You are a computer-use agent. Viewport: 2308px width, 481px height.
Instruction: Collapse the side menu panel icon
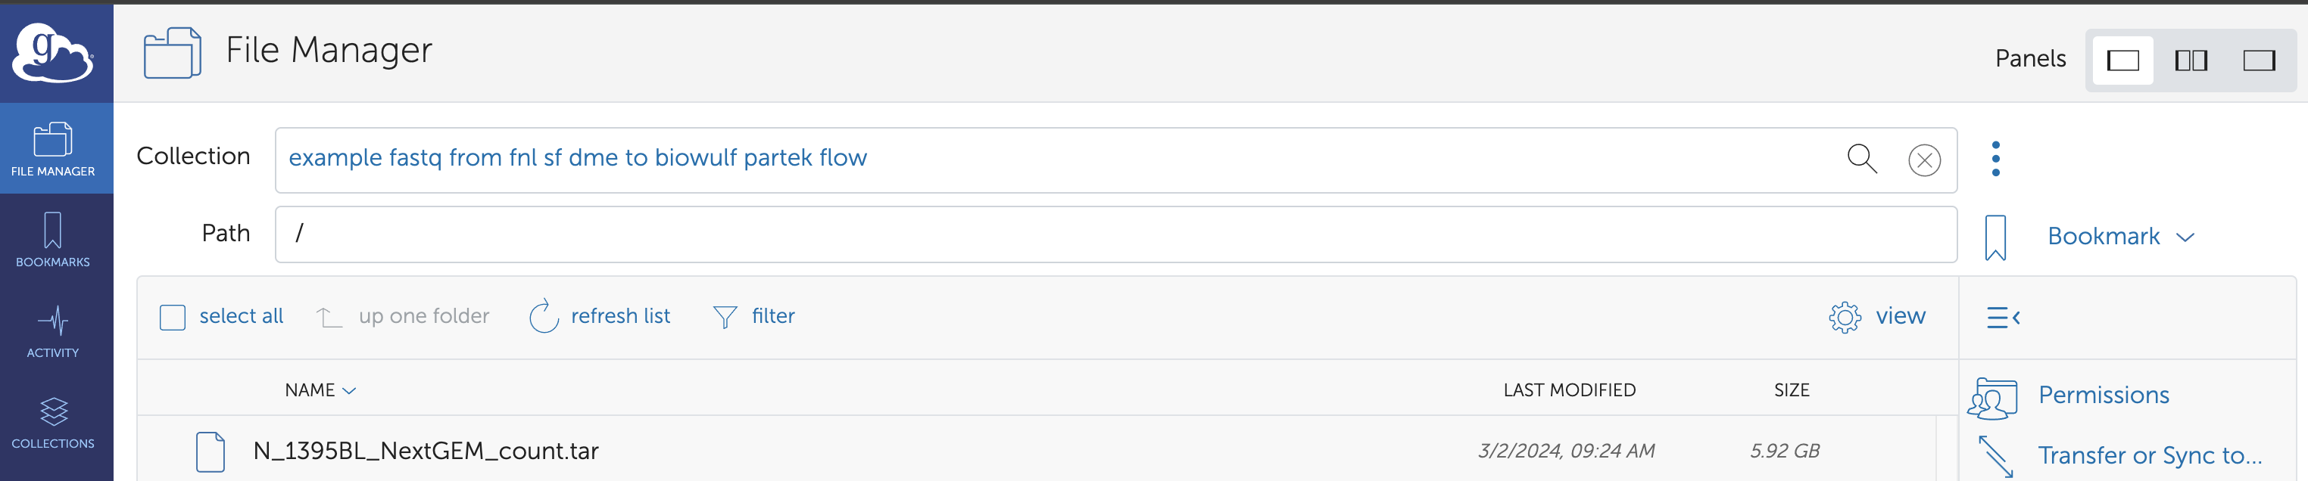[x=2003, y=318]
